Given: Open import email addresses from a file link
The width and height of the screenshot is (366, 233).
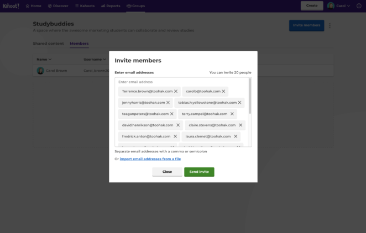Looking at the screenshot, I should click(150, 159).
